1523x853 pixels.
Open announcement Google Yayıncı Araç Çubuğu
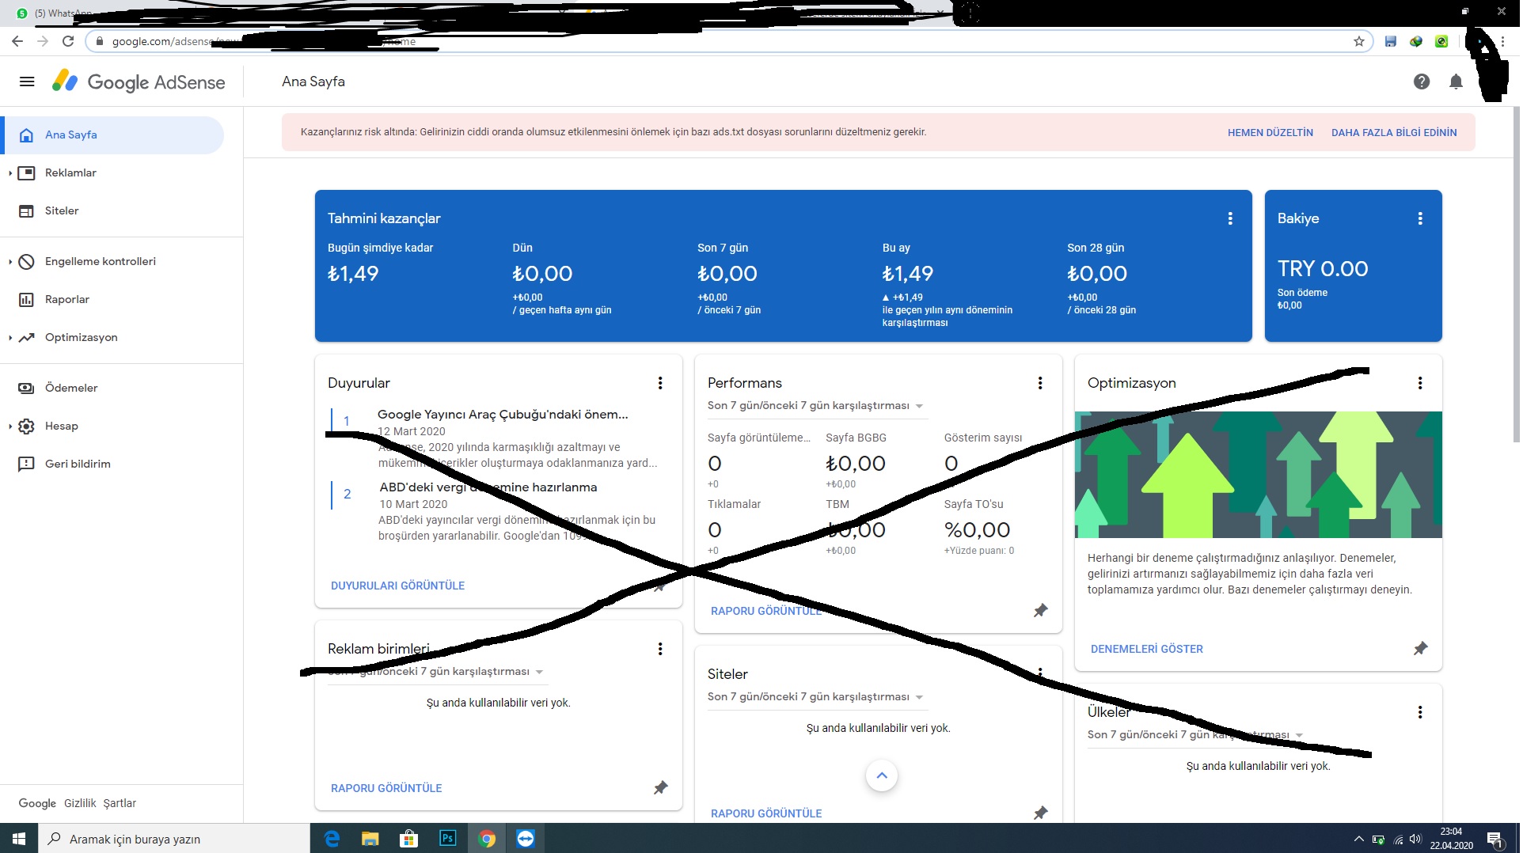click(x=503, y=415)
